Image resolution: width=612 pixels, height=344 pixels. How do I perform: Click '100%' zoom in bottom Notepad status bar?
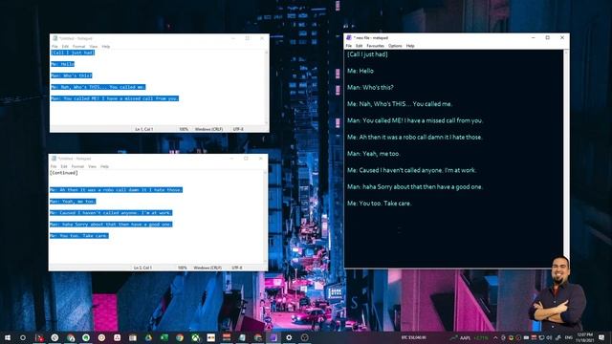pos(183,268)
